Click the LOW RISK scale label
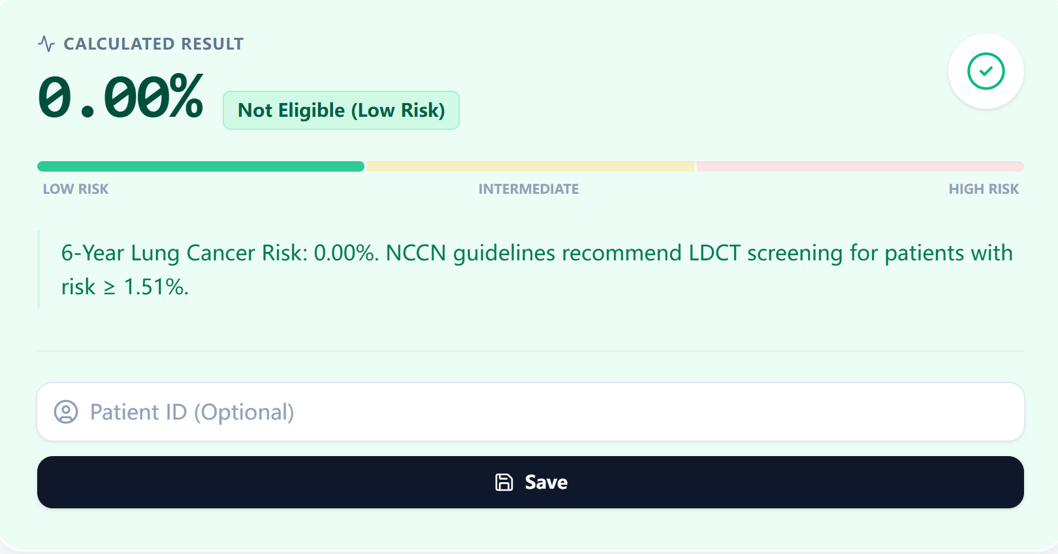This screenshot has width=1058, height=554. click(x=76, y=189)
